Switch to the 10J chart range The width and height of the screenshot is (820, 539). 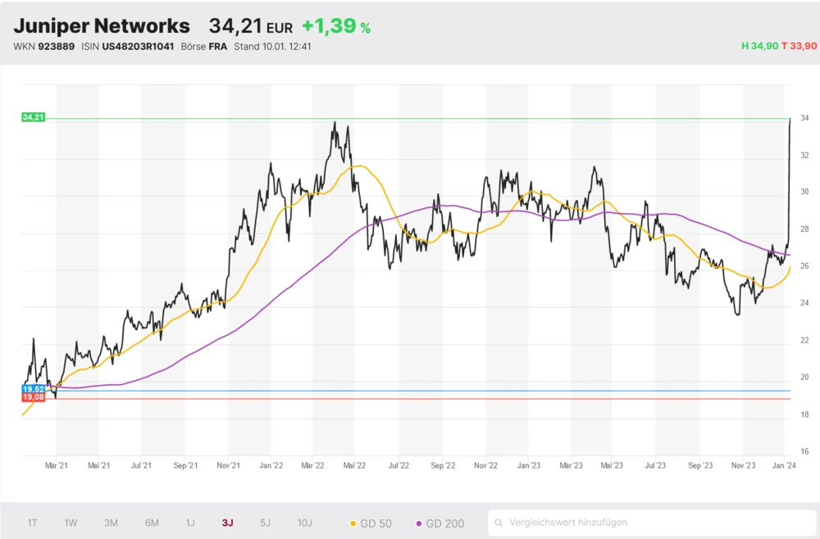pos(304,522)
